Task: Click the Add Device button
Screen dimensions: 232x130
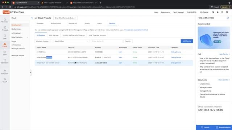Action: pyautogui.click(x=187, y=41)
